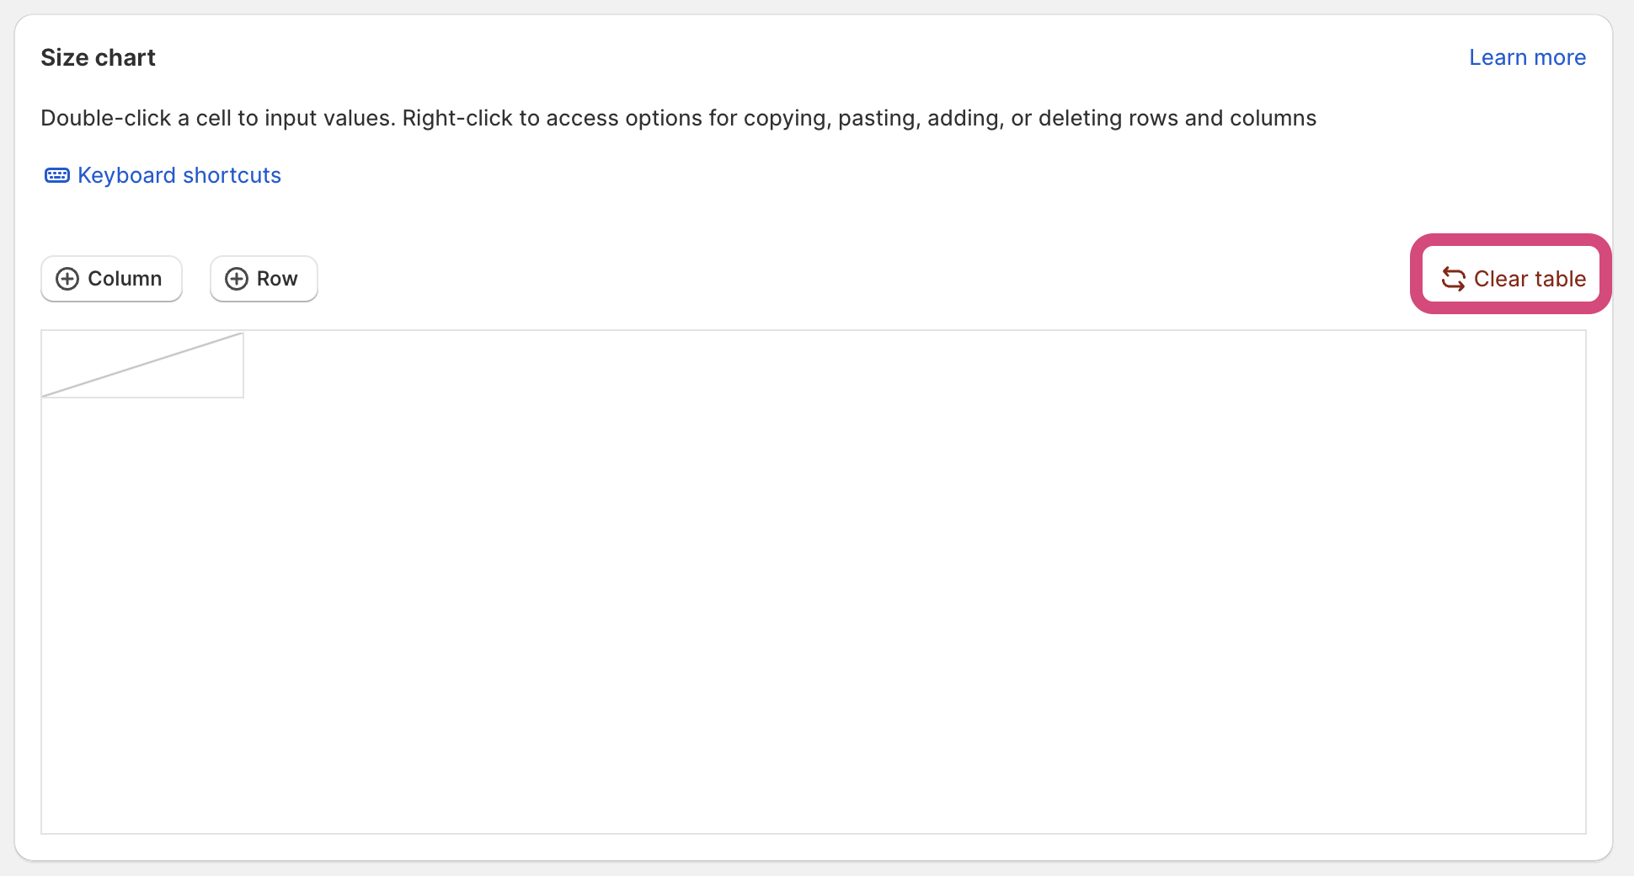Click the plus-circle icon on Column button
This screenshot has height=876, width=1634.
pos(67,279)
